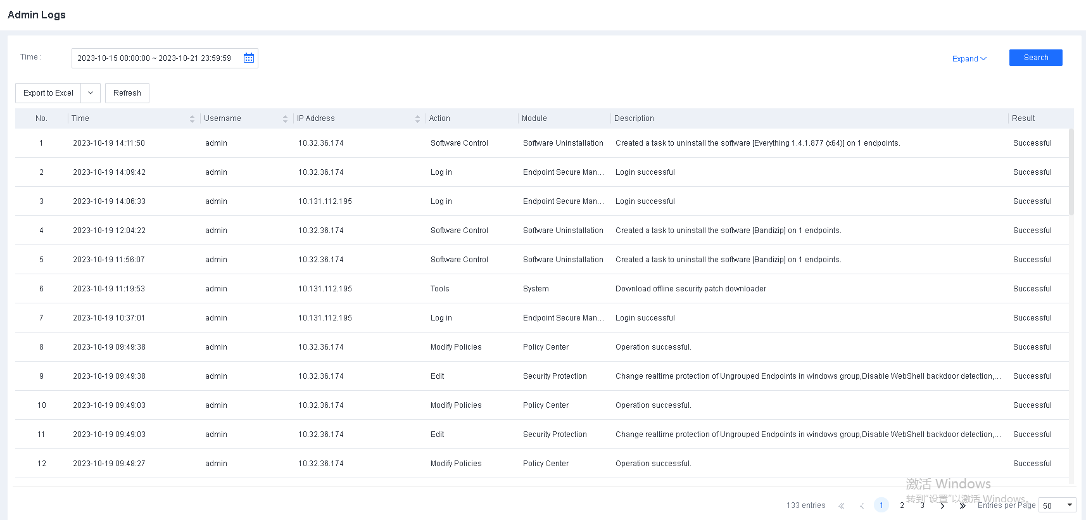Go to next page arrow
Viewport: 1086px width, 520px height.
[942, 505]
